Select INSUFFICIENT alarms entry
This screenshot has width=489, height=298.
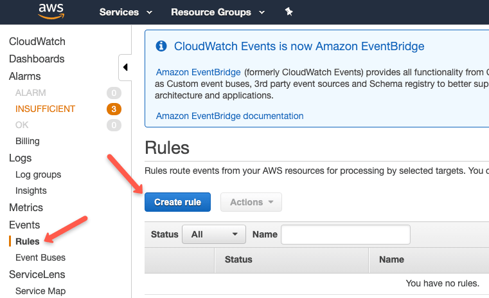45,109
